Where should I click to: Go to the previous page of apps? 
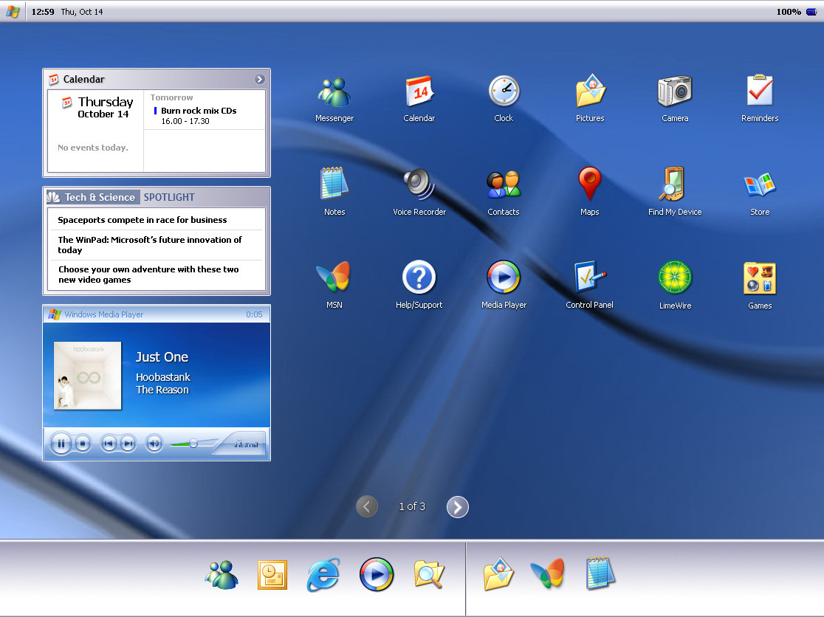pyautogui.click(x=367, y=507)
